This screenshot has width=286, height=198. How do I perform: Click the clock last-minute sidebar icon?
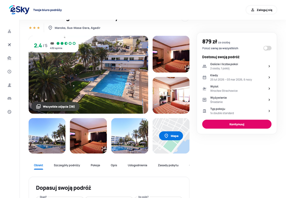pyautogui.click(x=10, y=72)
